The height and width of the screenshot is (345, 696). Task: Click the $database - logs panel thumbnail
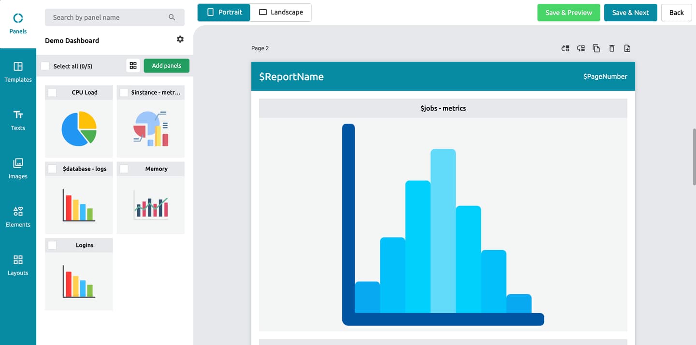point(79,205)
